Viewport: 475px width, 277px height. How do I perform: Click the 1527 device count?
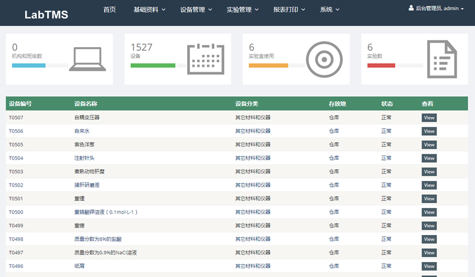pos(142,47)
